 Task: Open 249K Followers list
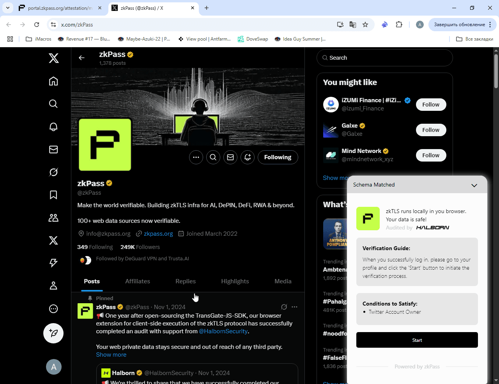pos(140,247)
